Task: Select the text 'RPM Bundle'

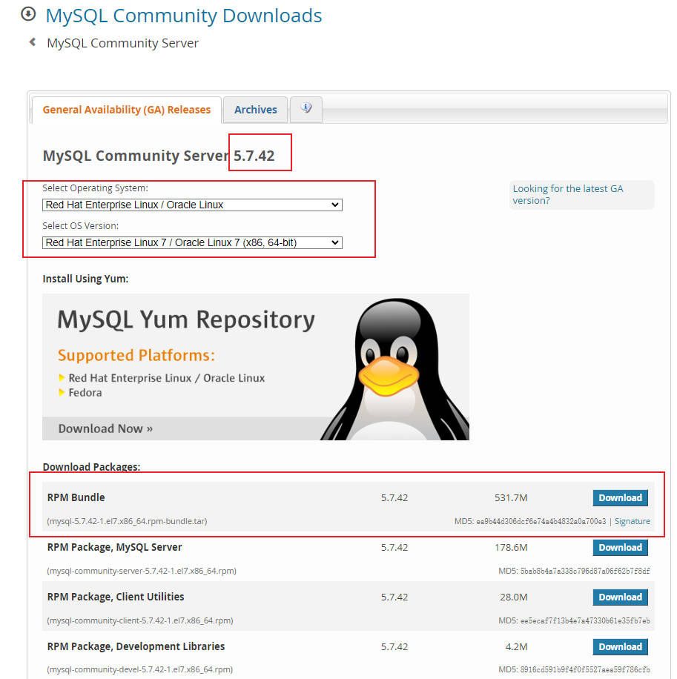Action: 76,497
